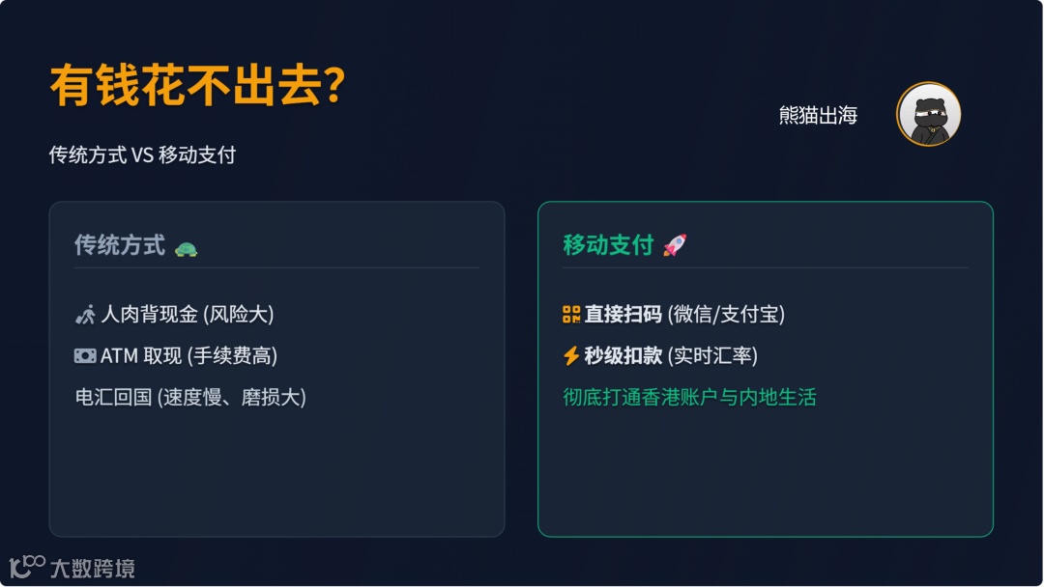Select the green 移动支付 card heading
Image resolution: width=1044 pixels, height=587 pixels.
(x=608, y=245)
